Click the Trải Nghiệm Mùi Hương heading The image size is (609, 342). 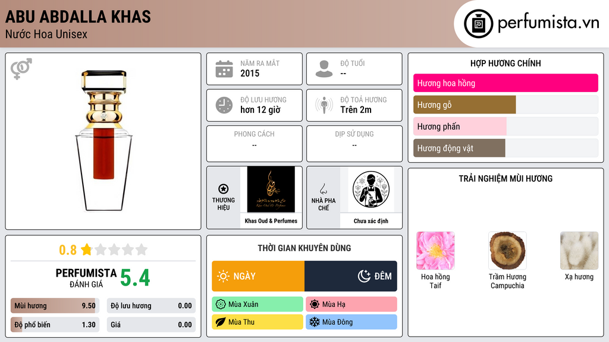(506, 179)
